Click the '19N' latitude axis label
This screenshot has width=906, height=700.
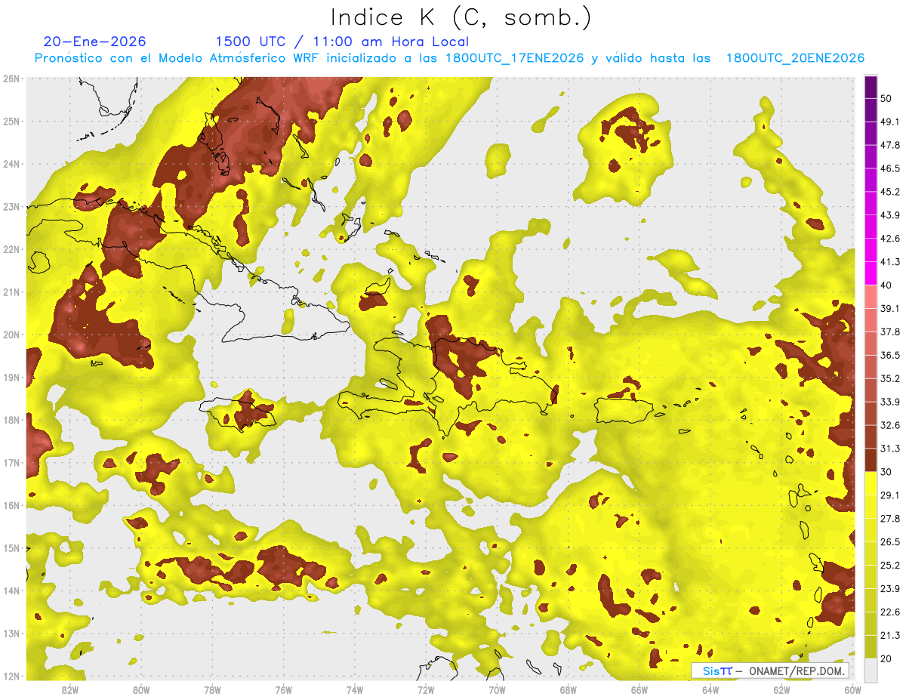12,377
